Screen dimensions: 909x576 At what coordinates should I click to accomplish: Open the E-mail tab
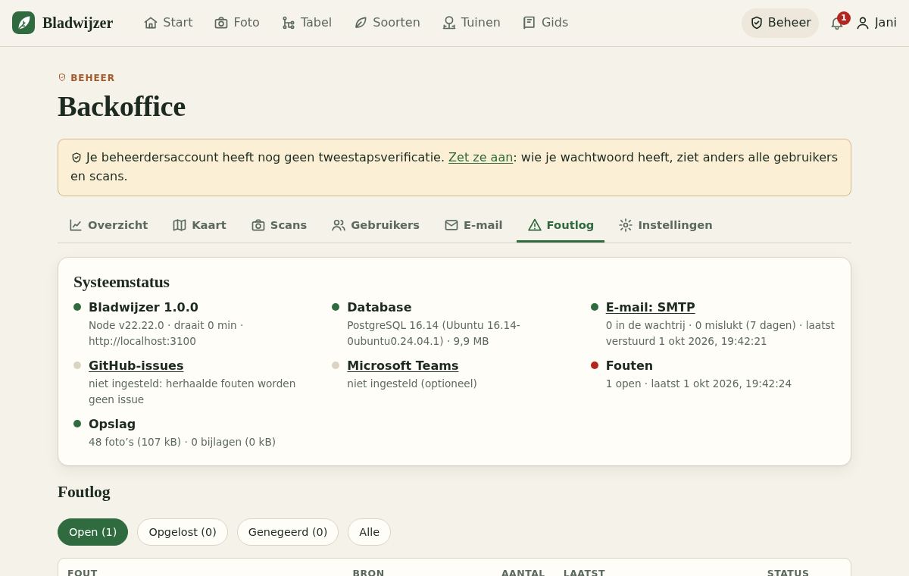click(x=473, y=225)
